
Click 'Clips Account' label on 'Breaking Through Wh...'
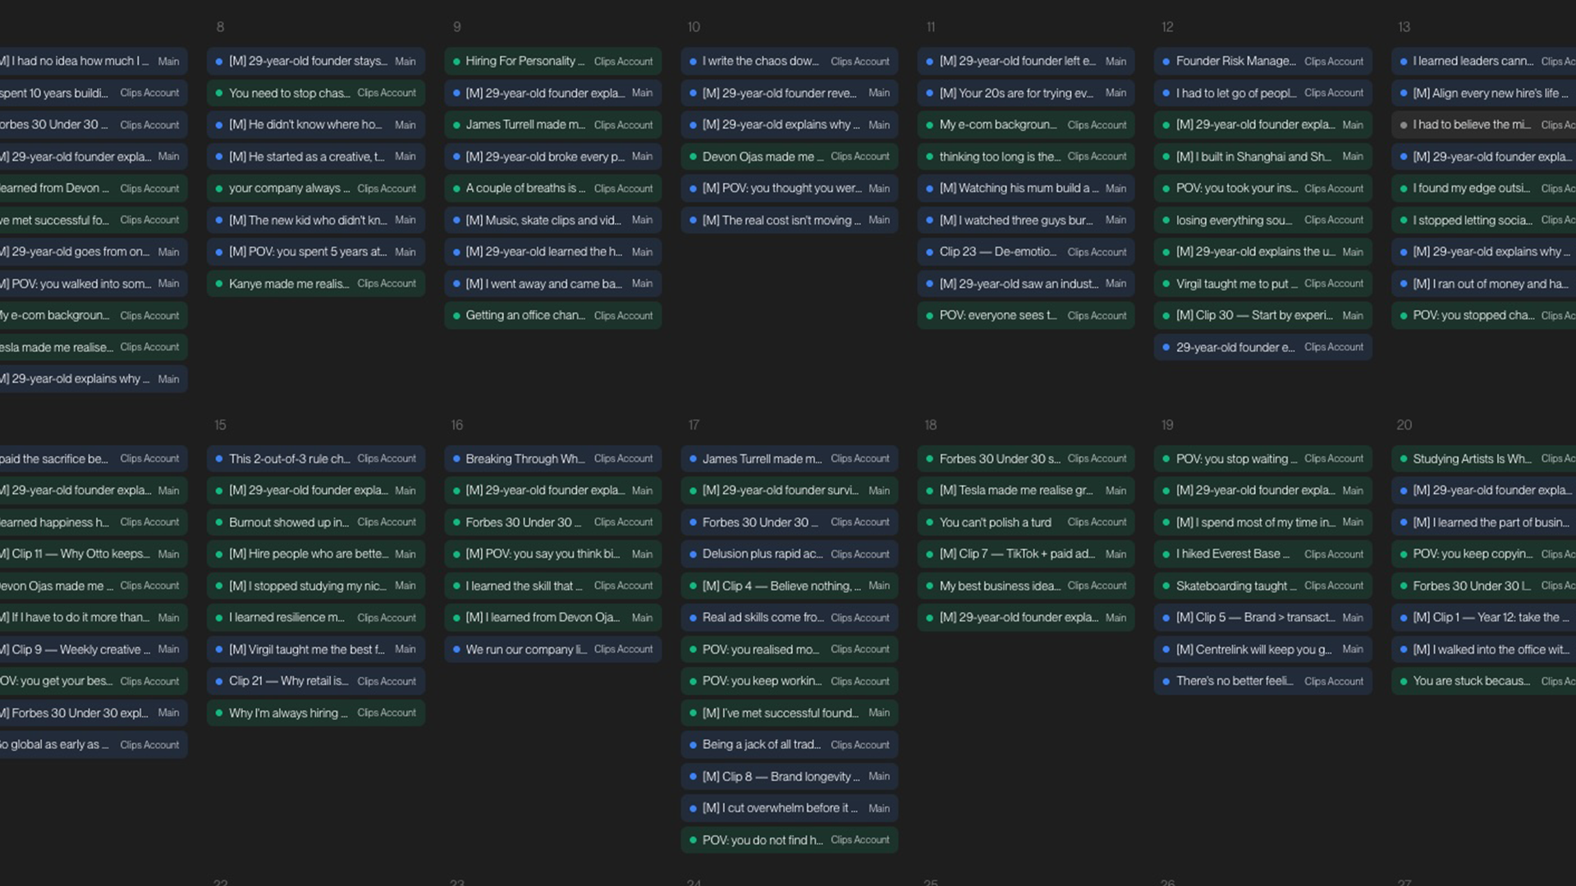(623, 459)
